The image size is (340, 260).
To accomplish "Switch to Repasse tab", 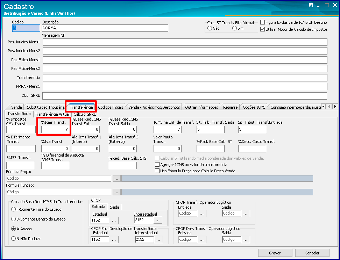I will (x=230, y=107).
